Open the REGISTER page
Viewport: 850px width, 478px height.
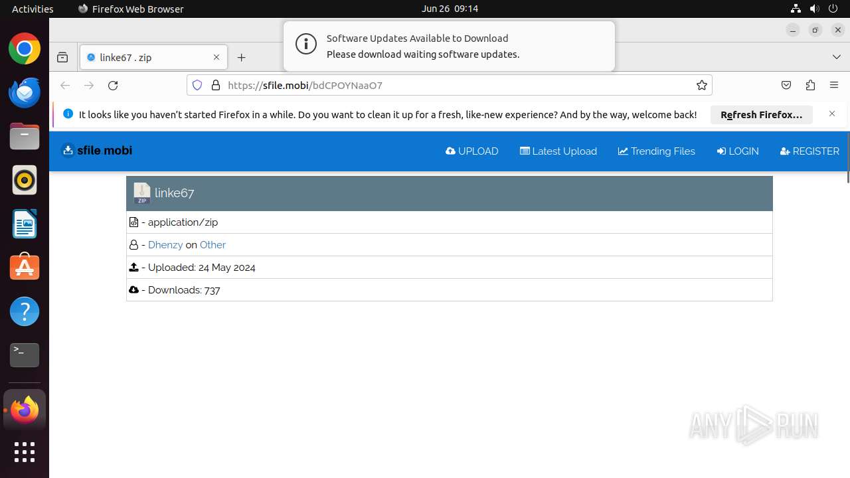(x=810, y=151)
